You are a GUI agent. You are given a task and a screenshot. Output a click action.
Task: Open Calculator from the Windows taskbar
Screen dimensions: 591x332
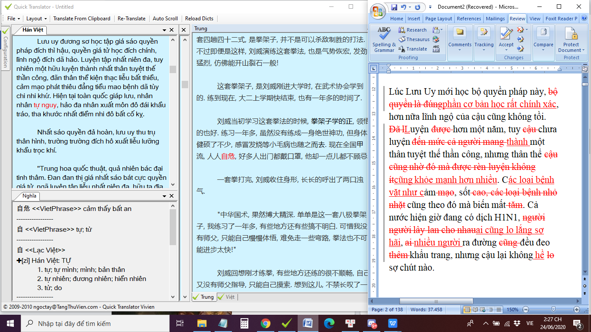pyautogui.click(x=244, y=323)
